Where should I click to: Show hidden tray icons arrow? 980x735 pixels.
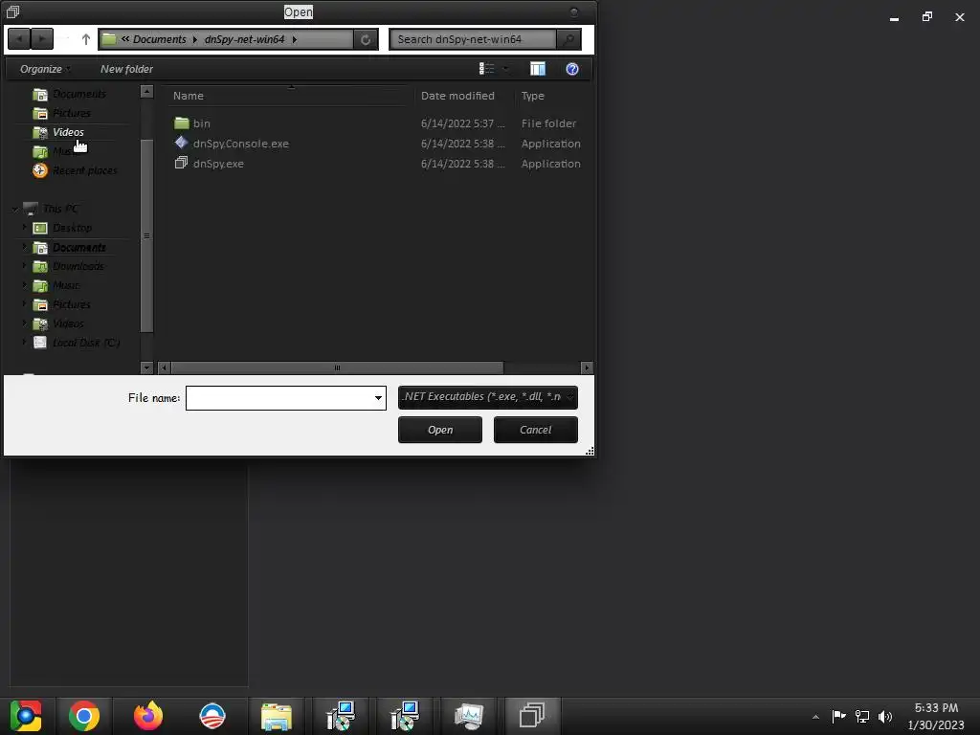(815, 717)
